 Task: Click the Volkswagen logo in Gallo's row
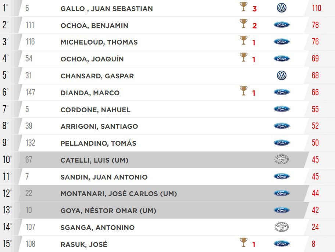click(281, 8)
